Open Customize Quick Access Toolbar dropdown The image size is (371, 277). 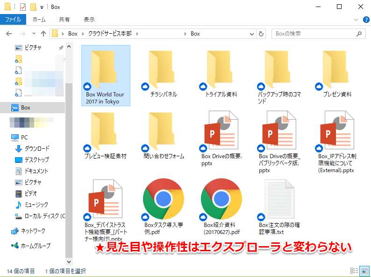click(42, 7)
